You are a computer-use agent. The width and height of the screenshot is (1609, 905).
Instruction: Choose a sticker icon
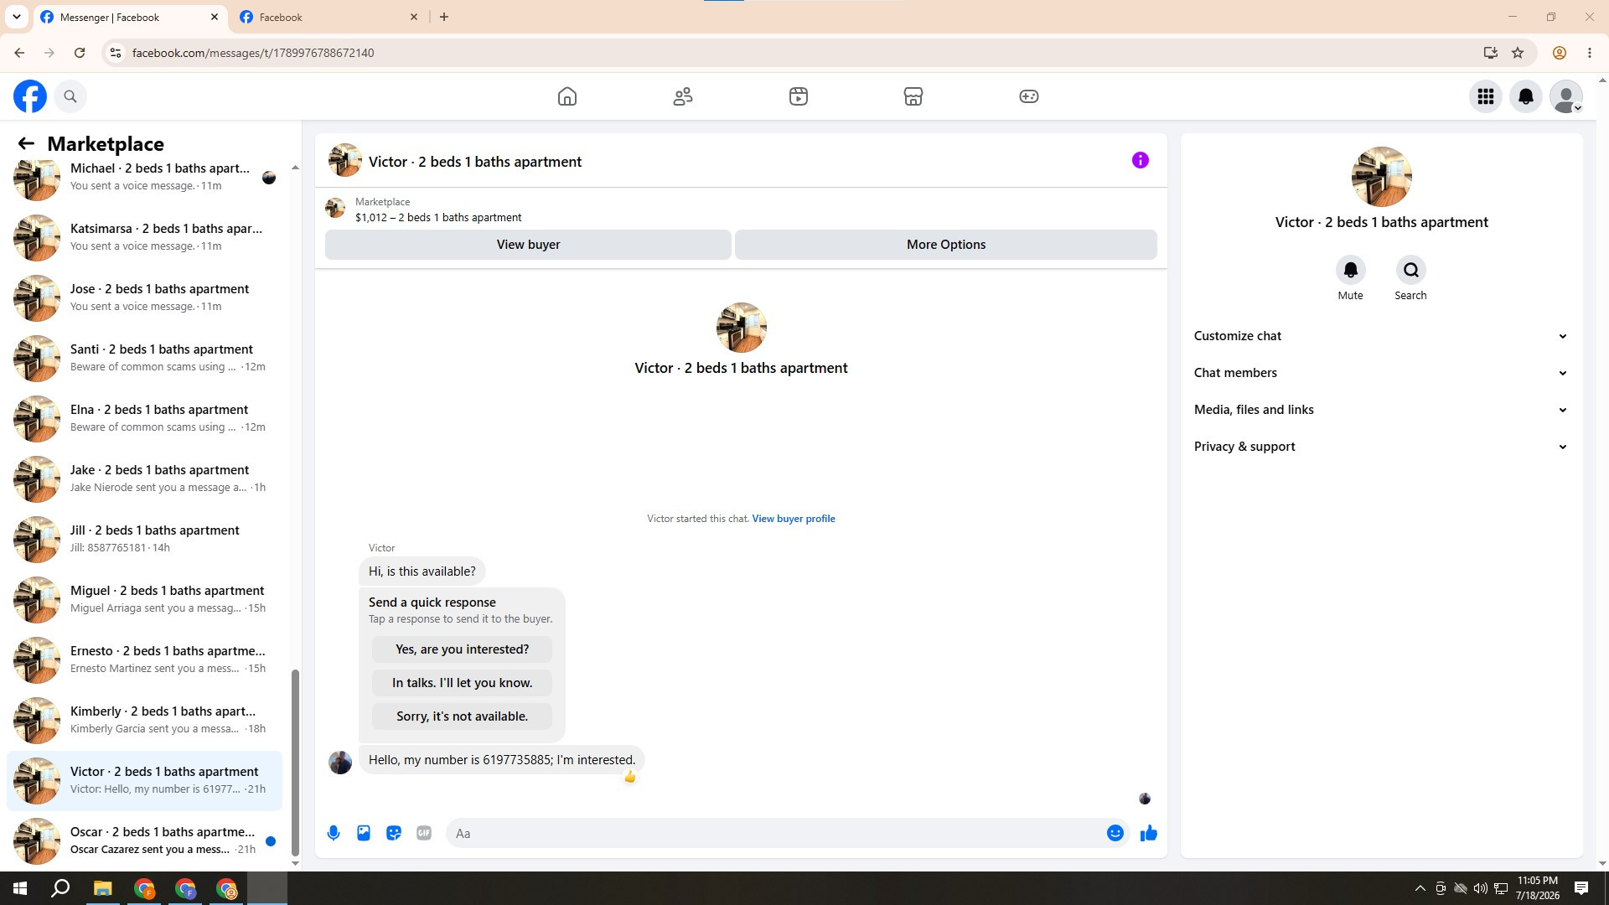point(394,833)
